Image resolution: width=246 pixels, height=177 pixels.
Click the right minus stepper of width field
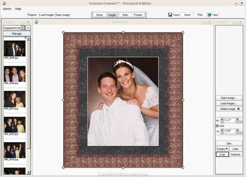237,122
